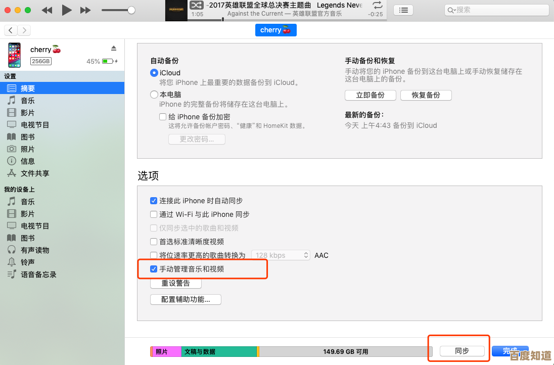Enable 通过 Wi-Fi 与此 iPhone 同步
Screen dimensions: 554x365
[x=154, y=214]
